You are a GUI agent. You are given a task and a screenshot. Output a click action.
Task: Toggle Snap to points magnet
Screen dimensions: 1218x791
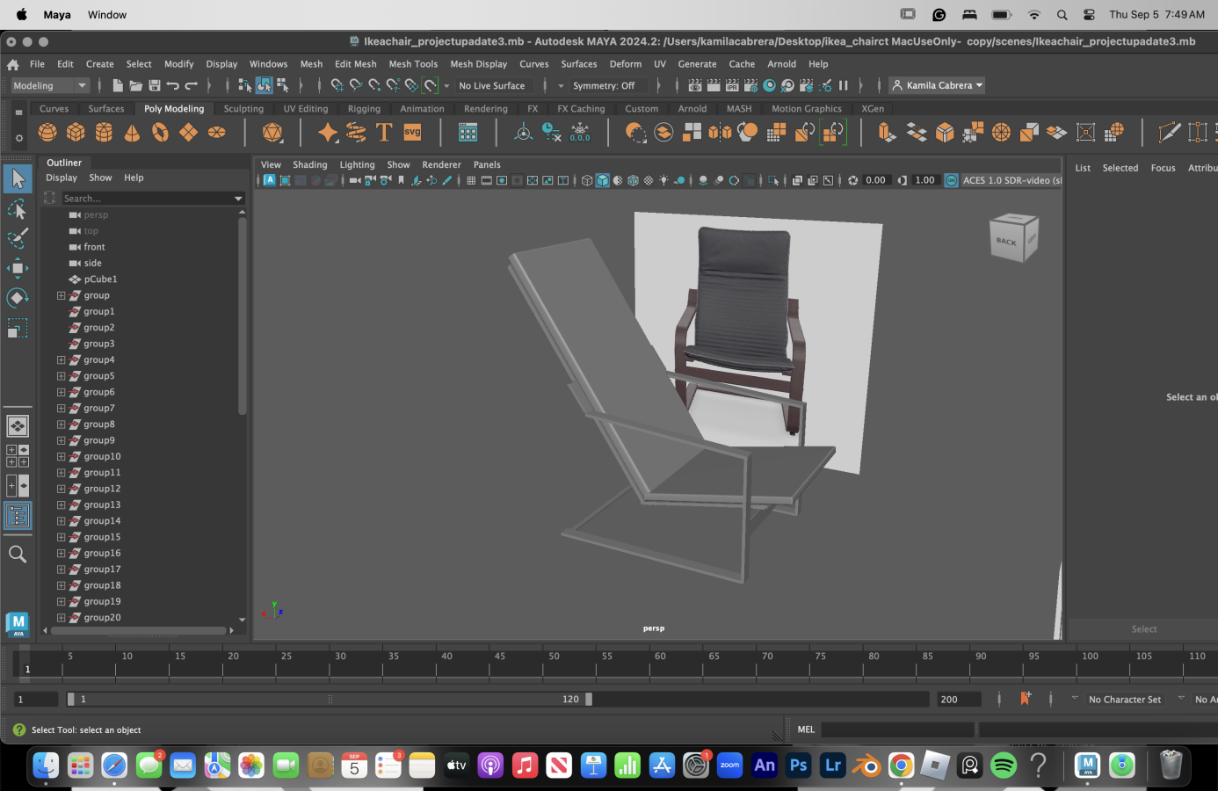374,85
